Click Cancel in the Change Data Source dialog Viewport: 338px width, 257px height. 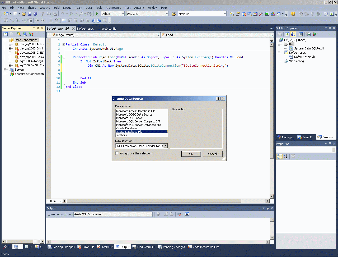(x=213, y=154)
